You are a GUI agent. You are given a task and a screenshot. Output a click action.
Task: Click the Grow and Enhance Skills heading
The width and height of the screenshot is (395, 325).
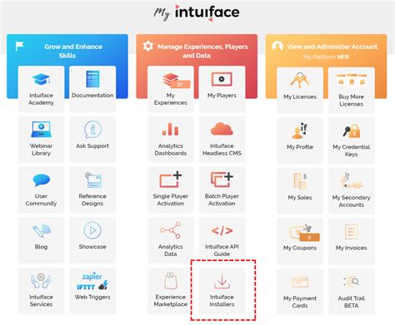coord(73,51)
